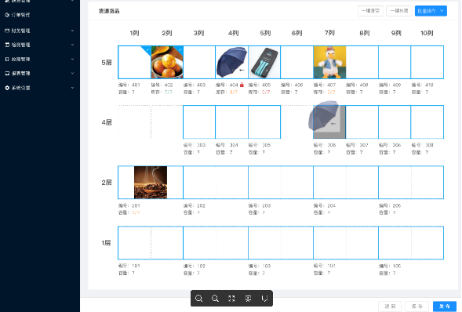Select empty slot 303 on layer 4
The height and width of the screenshot is (312, 462).
(x=199, y=122)
